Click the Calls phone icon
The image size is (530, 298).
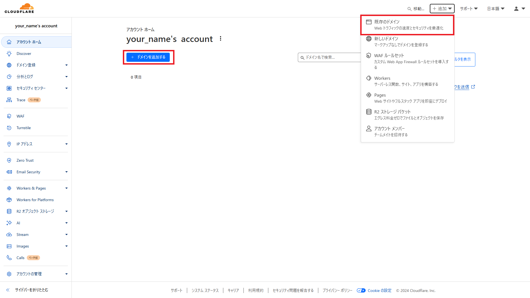(x=9, y=258)
